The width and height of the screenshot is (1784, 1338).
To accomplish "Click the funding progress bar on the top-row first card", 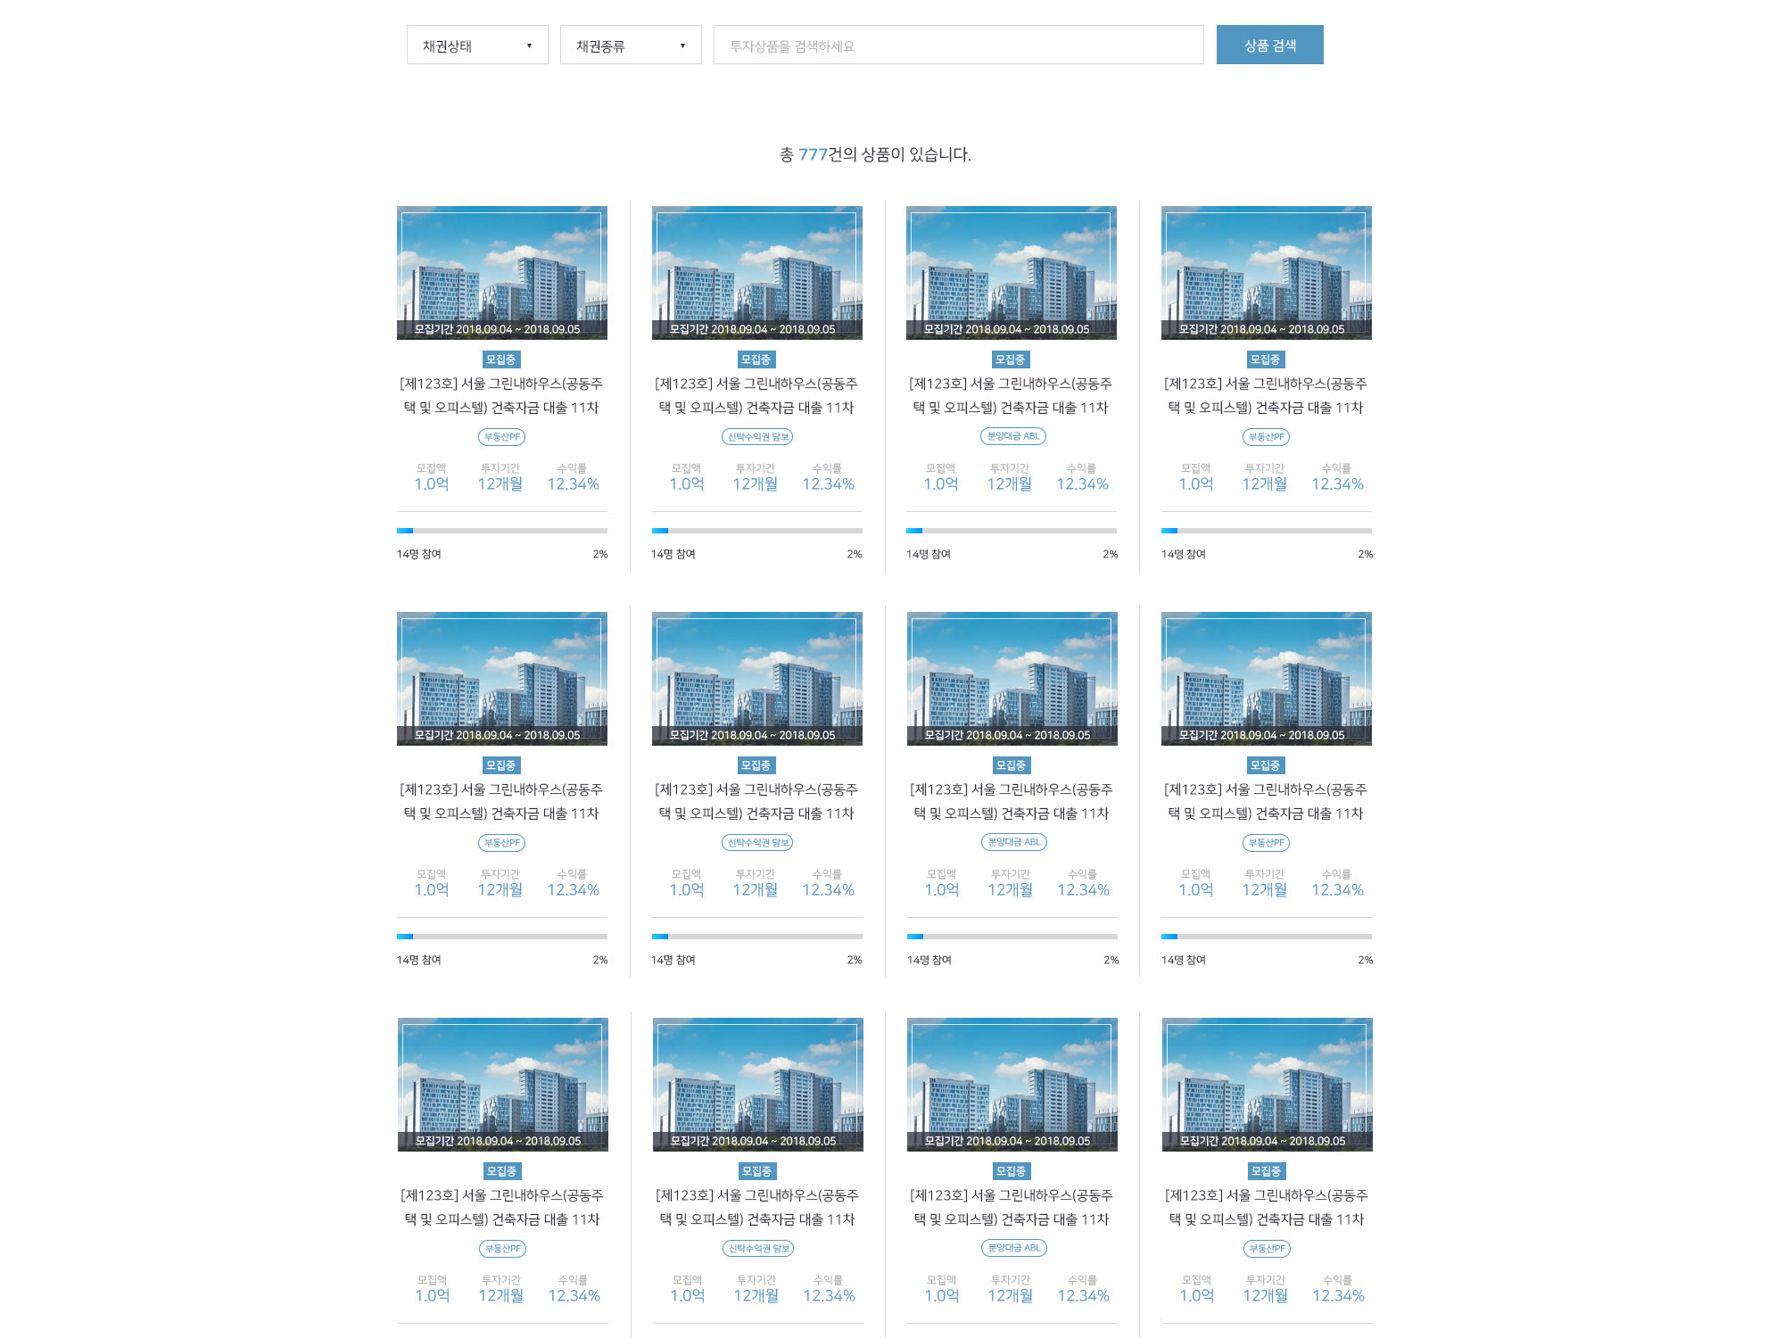I will tap(502, 531).
